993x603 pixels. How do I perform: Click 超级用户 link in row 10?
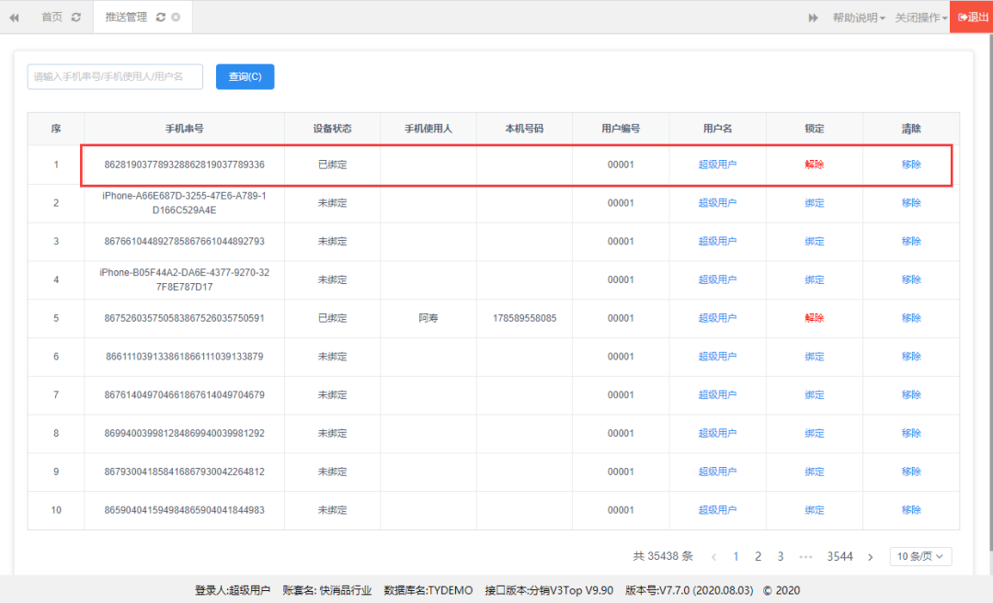[x=717, y=510]
